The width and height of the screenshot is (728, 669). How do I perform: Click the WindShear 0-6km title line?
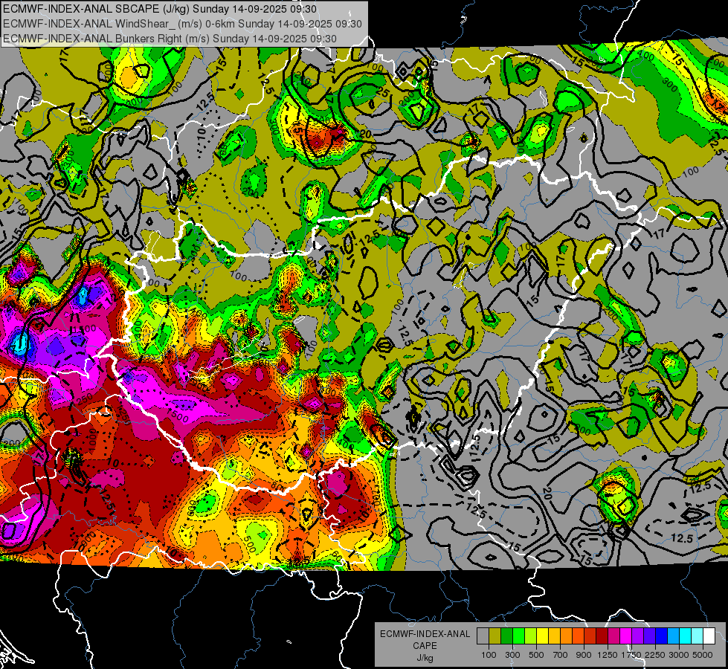[182, 24]
